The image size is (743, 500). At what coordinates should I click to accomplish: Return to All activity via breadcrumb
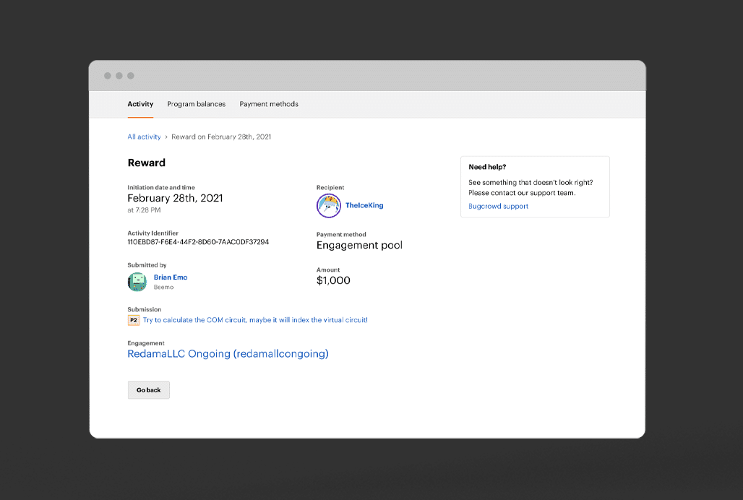click(x=144, y=137)
